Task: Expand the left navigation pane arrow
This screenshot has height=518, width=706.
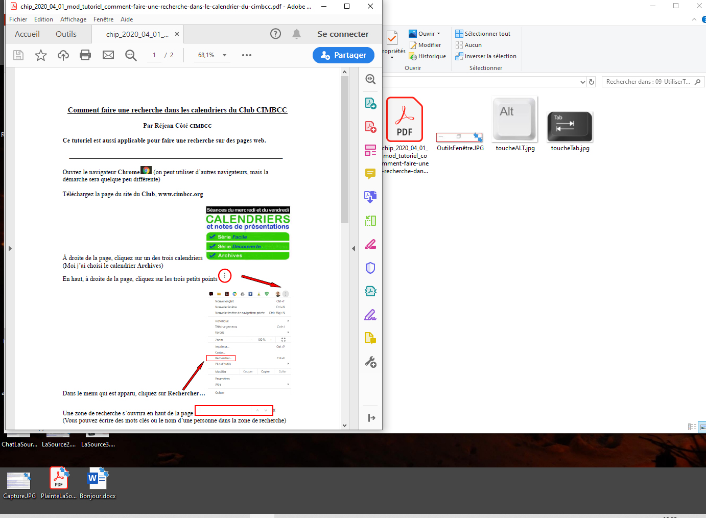Action: (x=10, y=249)
